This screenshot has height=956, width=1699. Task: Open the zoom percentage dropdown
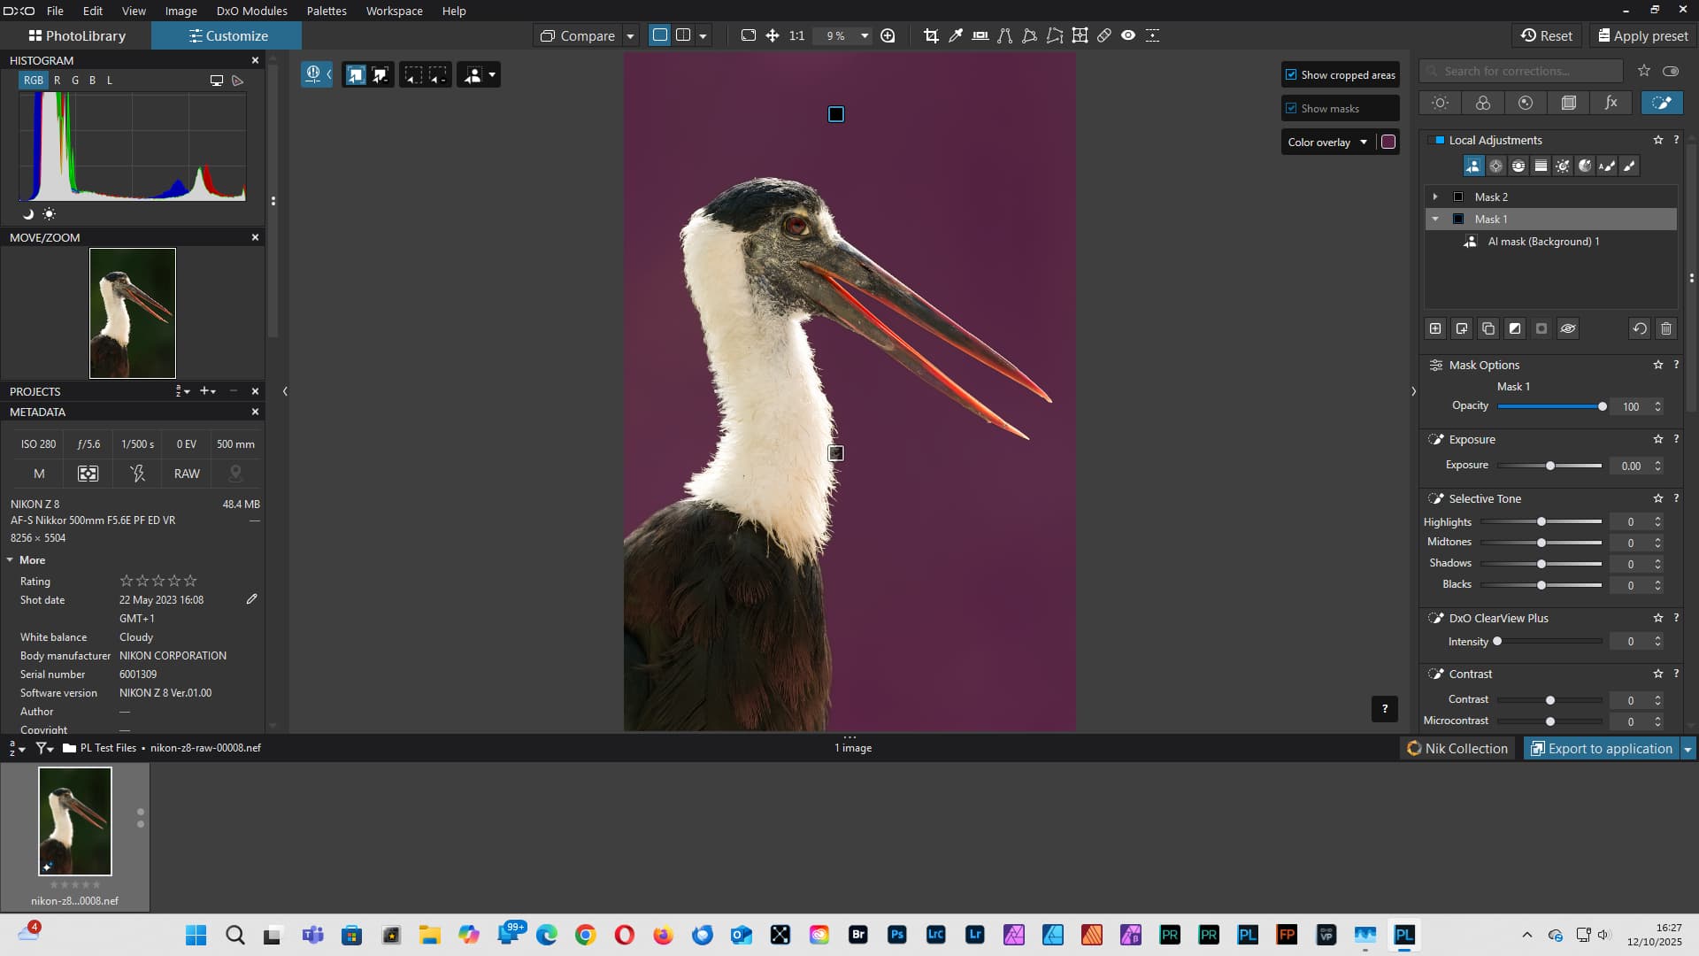tap(865, 35)
